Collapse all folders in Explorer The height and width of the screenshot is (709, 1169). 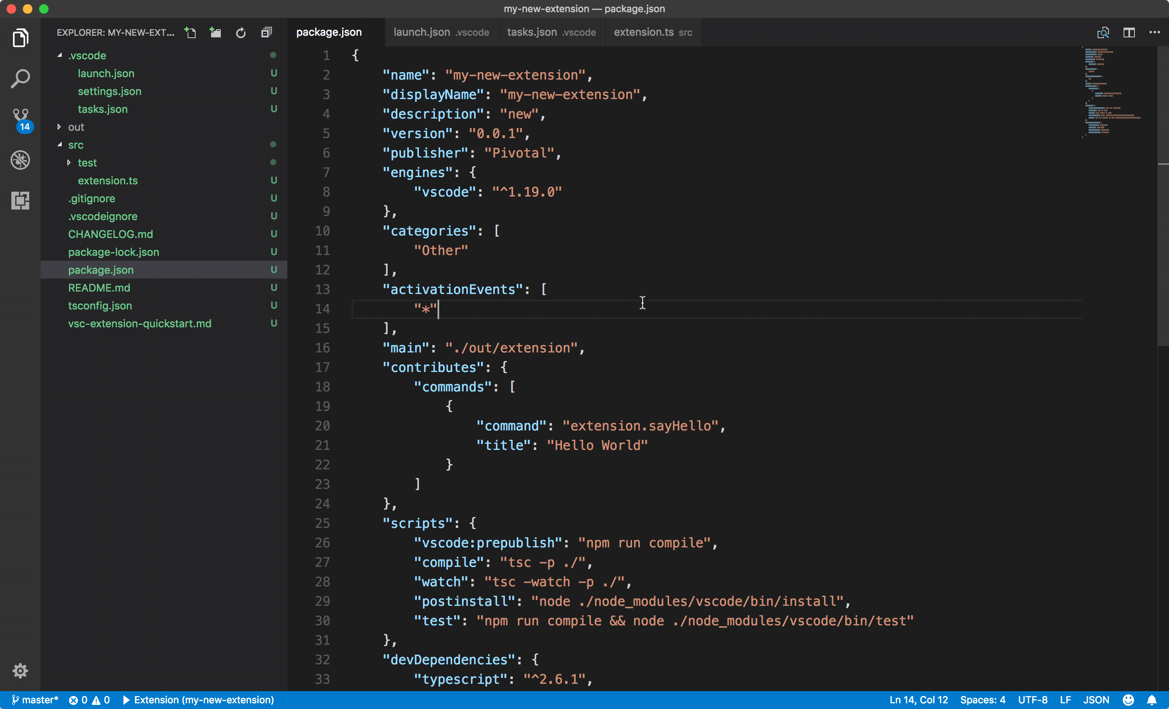[x=266, y=32]
